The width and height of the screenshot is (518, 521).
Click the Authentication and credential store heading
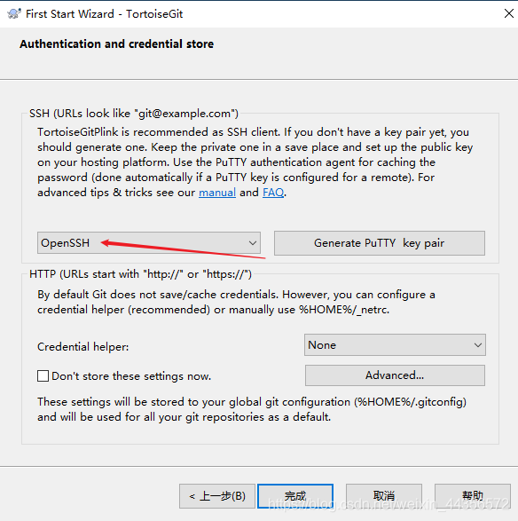pos(116,43)
